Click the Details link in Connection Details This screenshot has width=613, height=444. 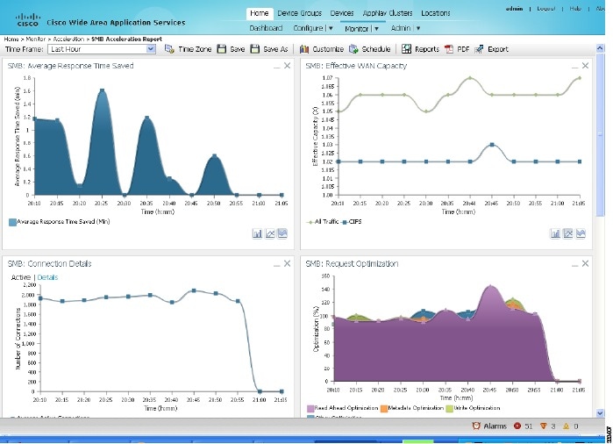coord(47,277)
